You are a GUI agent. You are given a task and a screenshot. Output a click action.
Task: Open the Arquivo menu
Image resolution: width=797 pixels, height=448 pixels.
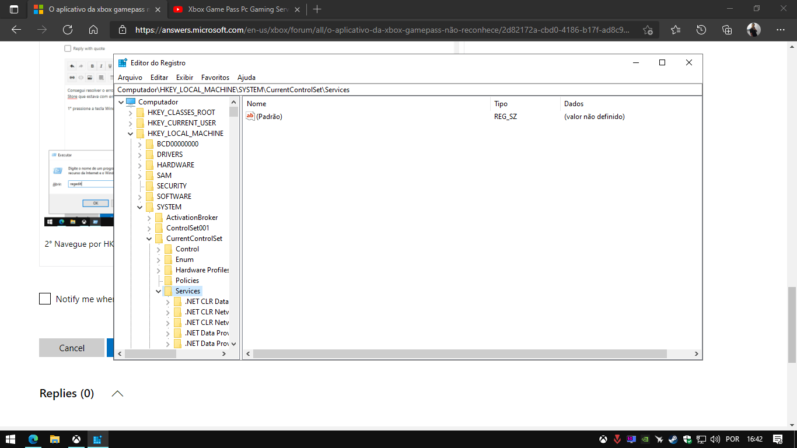pyautogui.click(x=130, y=78)
